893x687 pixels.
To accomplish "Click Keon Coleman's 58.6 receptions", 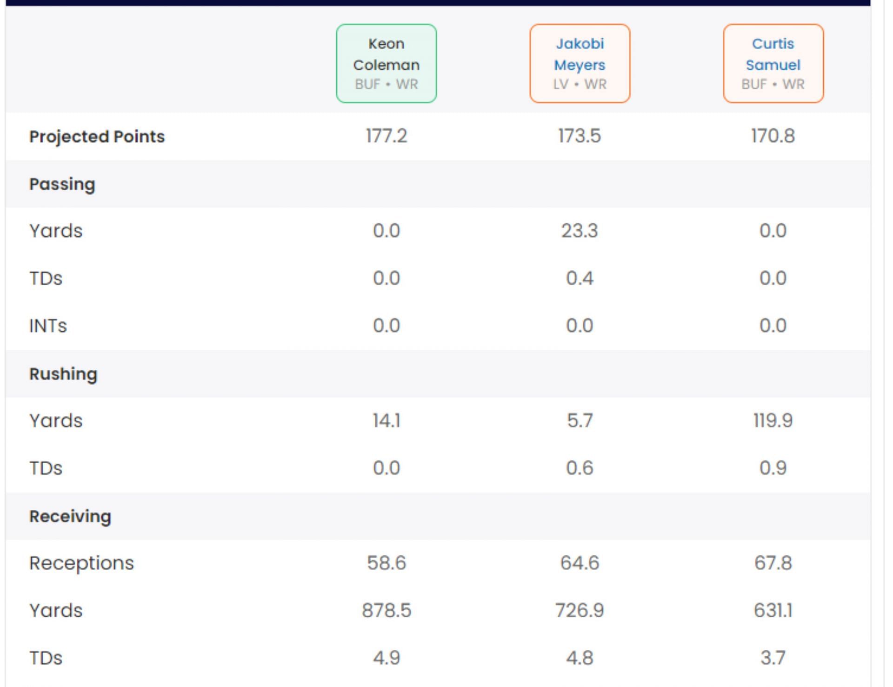I will tap(386, 563).
